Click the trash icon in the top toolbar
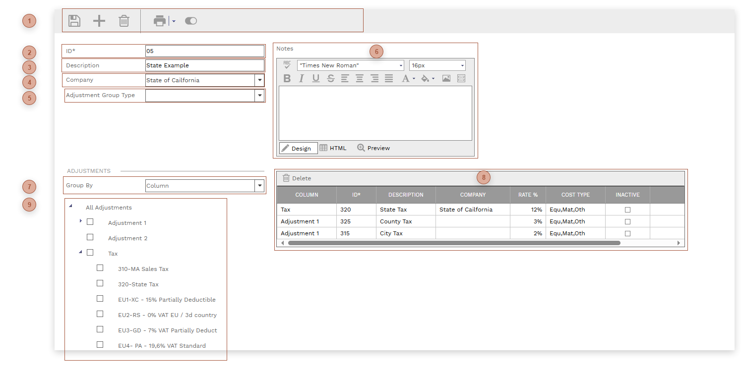This screenshot has height=373, width=744. click(124, 20)
